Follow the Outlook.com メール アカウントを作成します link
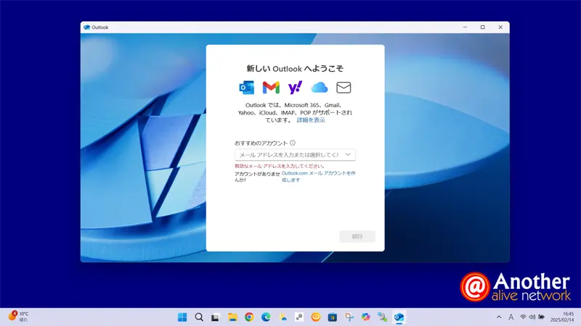The image size is (581, 326). coord(318,176)
